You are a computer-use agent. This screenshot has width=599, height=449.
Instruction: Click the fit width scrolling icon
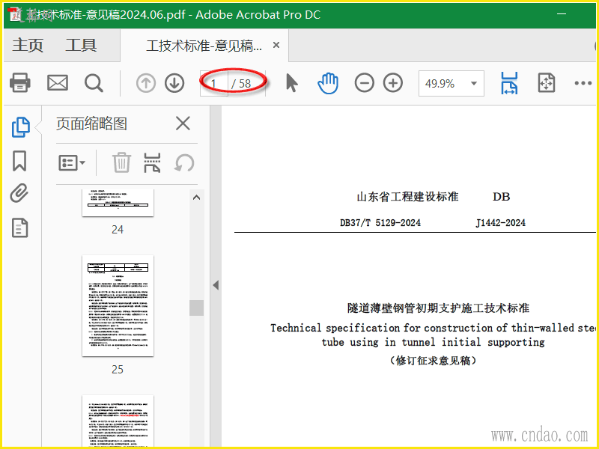[509, 83]
